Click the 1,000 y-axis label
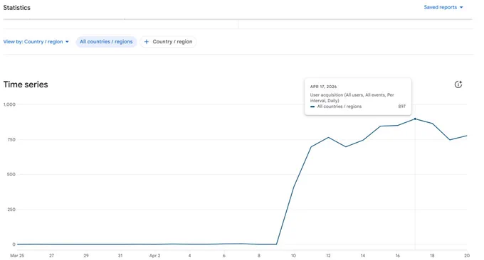The image size is (484, 260). pos(9,104)
